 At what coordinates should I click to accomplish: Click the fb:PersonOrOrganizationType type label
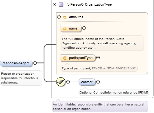click(x=89, y=4)
